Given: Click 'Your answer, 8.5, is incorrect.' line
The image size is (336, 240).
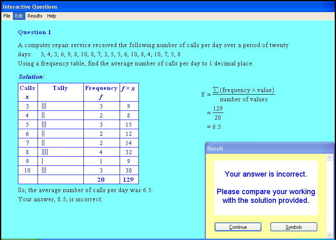Looking at the screenshot, I should [x=60, y=199].
